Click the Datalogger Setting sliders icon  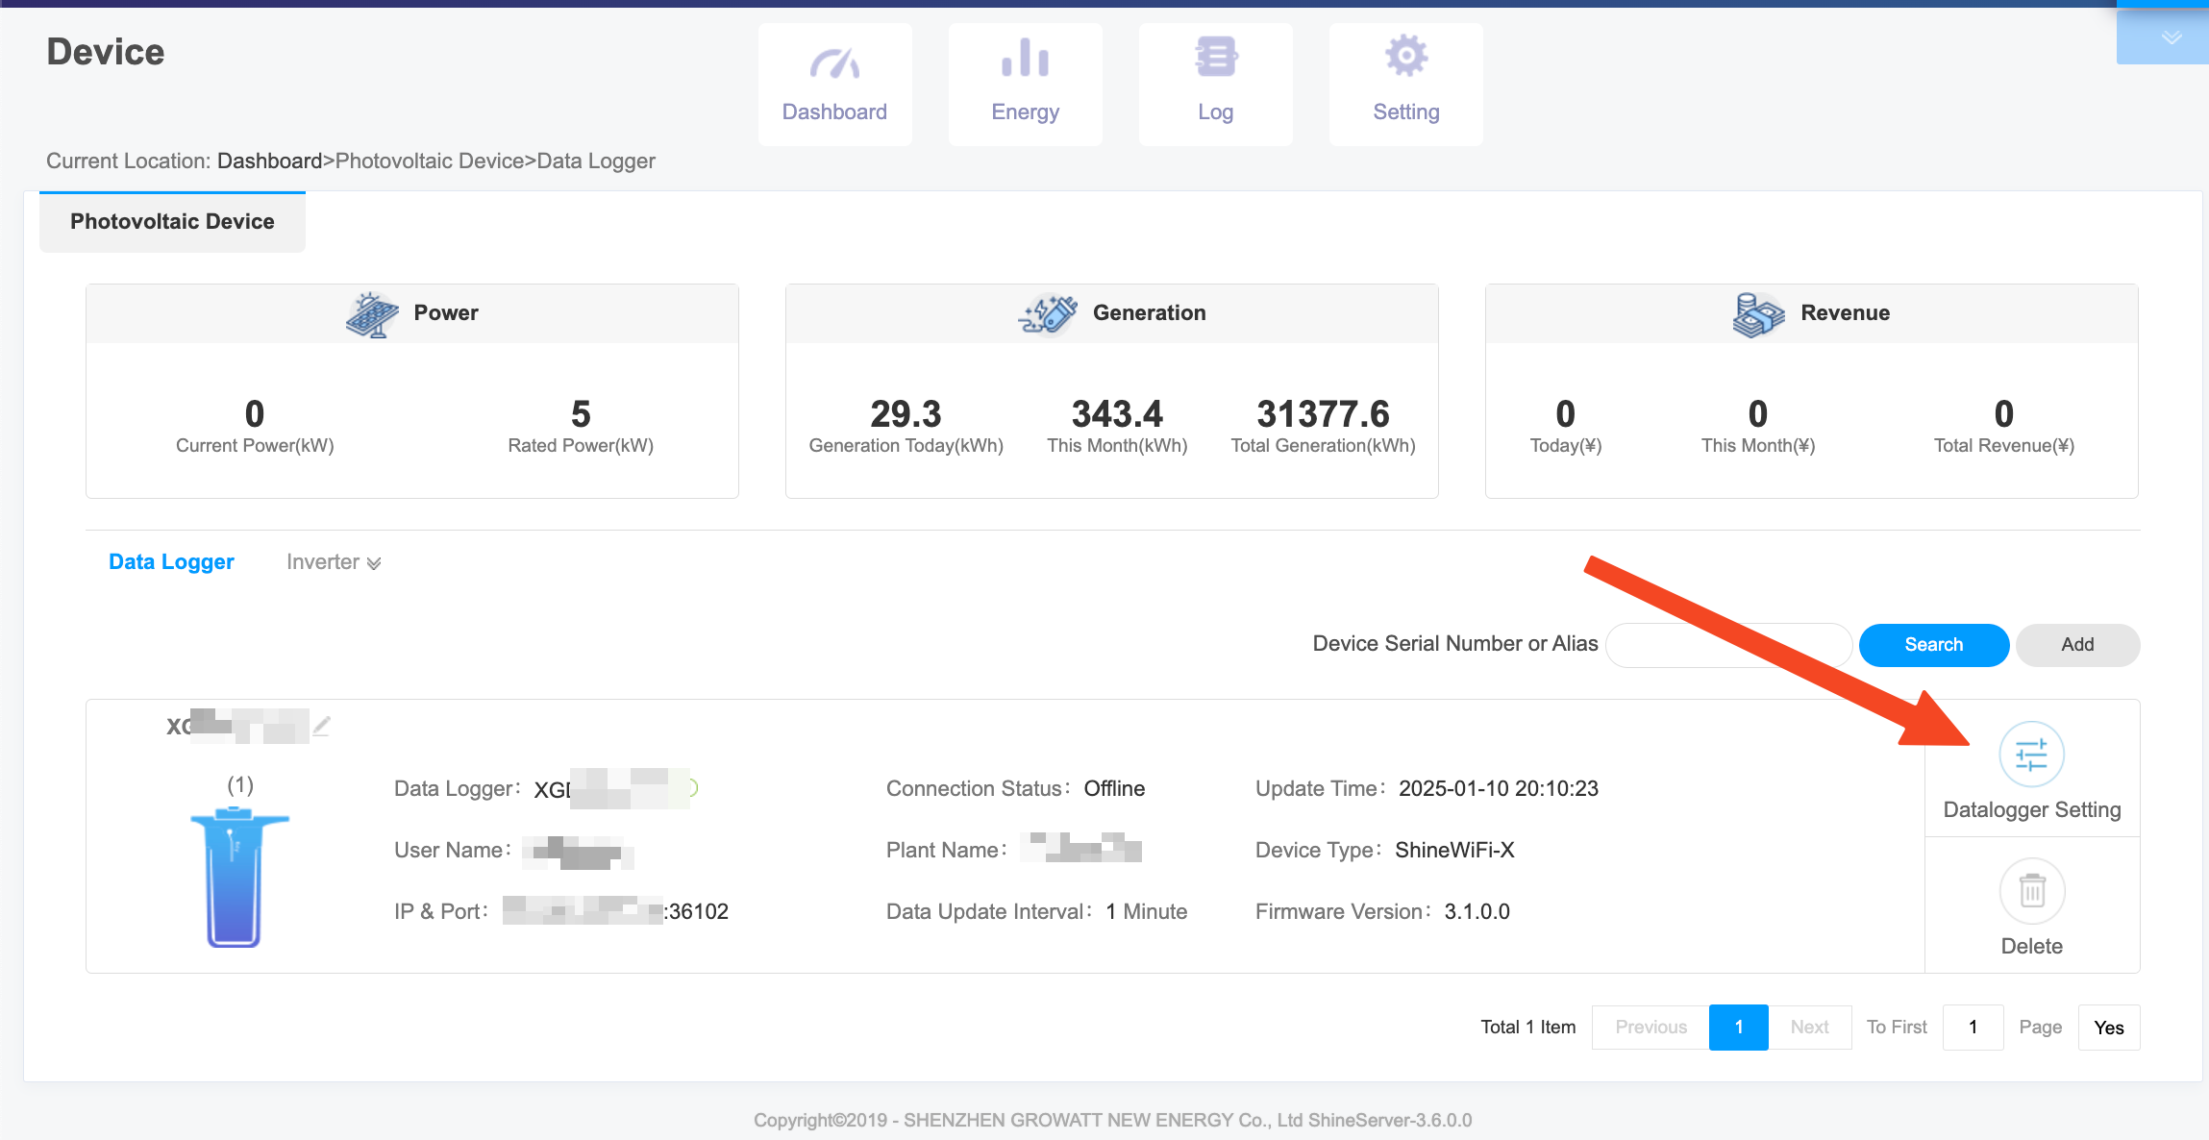point(2031,755)
